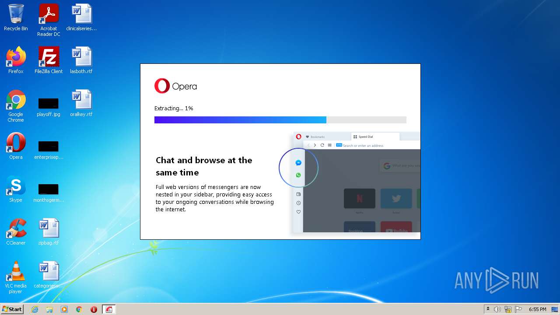Viewport: 560px width, 315px height.
Task: Click the extracting progress bar
Action: coord(280,120)
